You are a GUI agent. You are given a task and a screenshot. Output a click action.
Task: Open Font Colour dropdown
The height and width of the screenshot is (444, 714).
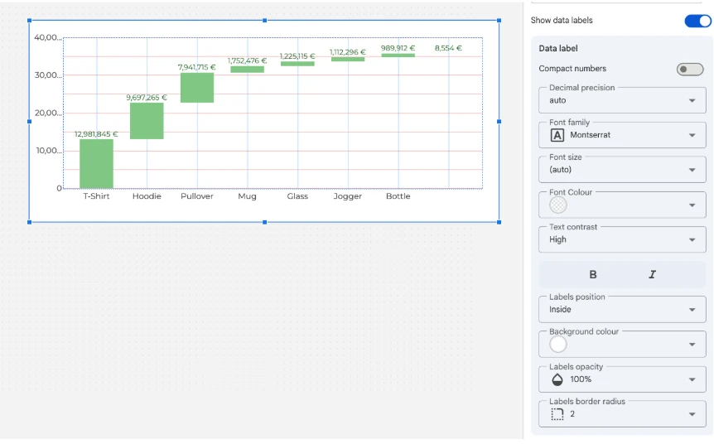[622, 205]
